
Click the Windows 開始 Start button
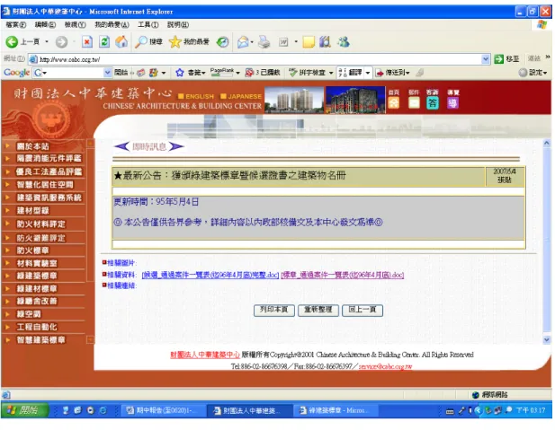(x=25, y=410)
